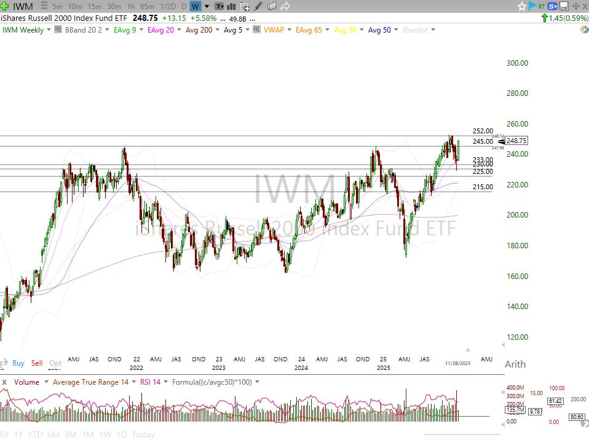Image resolution: width=589 pixels, height=440 pixels.
Task: Click the floppy disk save icon
Action: pos(563,6)
